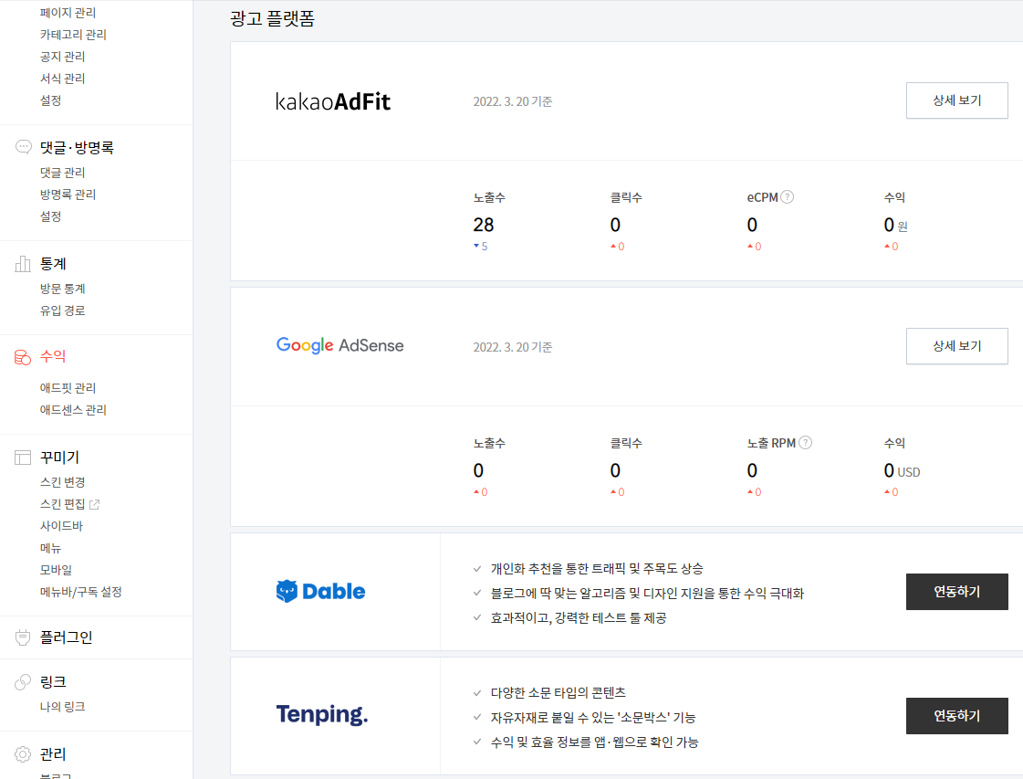
Task: Click the 꾸미기 layout icon
Action: tap(23, 458)
